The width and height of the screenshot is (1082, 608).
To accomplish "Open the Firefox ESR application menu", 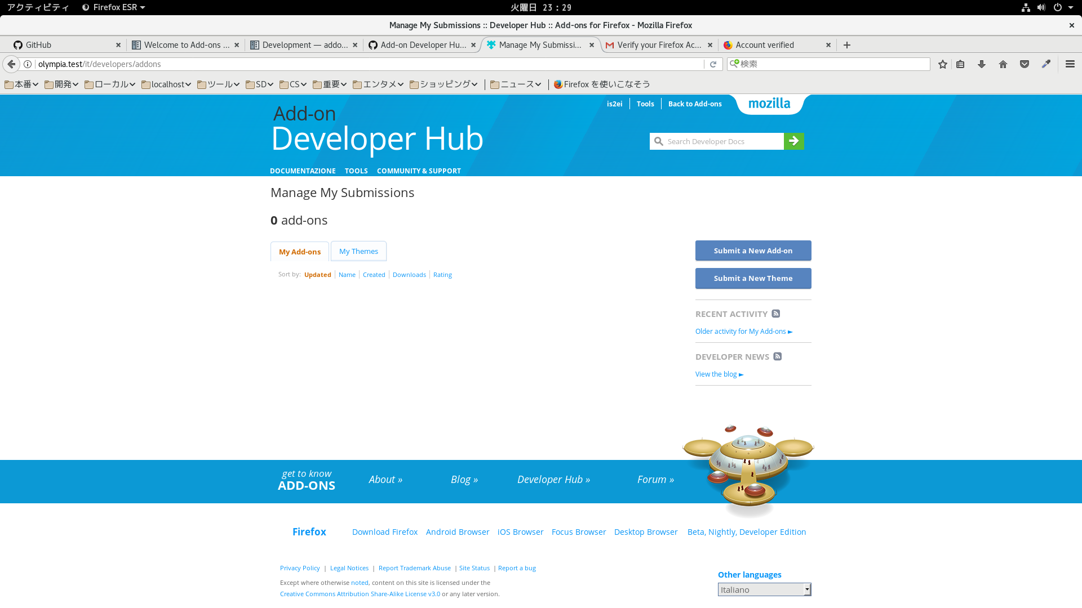I will pyautogui.click(x=113, y=7).
